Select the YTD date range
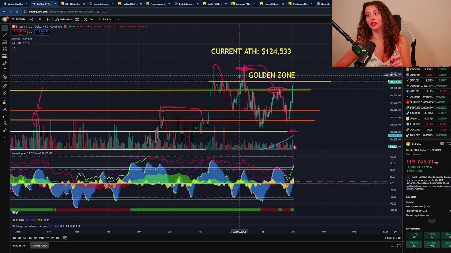Screen dimensions: 451x253 point(41,238)
